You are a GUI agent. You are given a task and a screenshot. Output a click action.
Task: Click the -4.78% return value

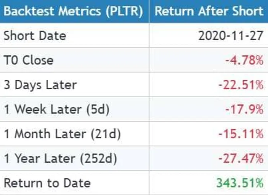coord(244,60)
